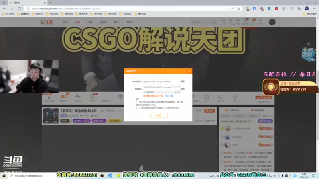Click the rtmp address input field
Viewport: 319px width, 179px height.
161,82
